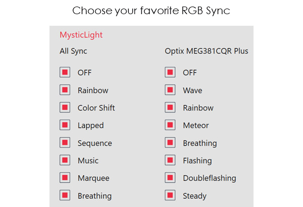Toggle the Wave checkbox
Viewport: 303px width, 207px height.
(x=170, y=90)
